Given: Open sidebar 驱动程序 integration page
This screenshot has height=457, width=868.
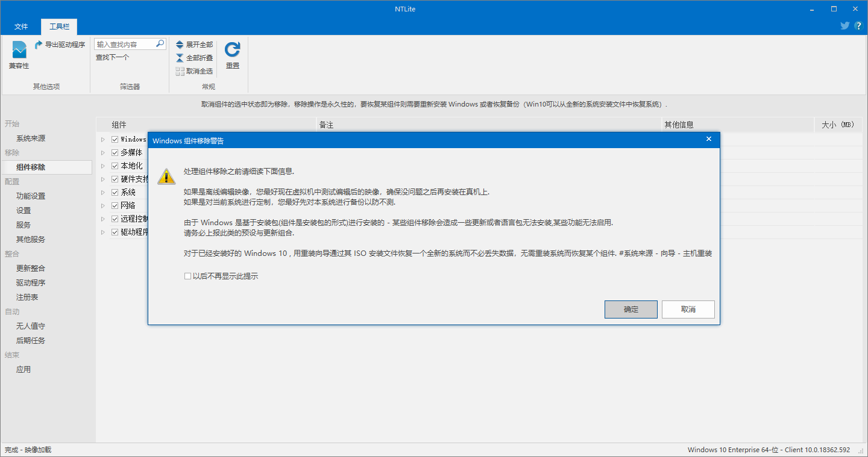Looking at the screenshot, I should click(31, 283).
